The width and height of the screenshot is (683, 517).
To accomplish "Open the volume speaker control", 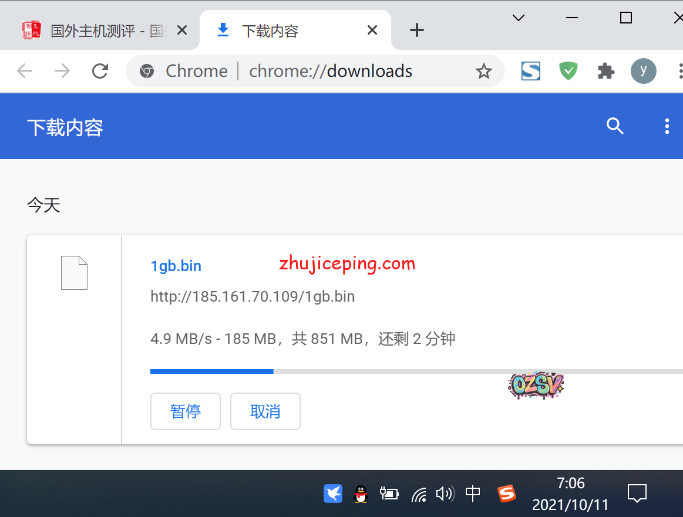I will point(445,494).
